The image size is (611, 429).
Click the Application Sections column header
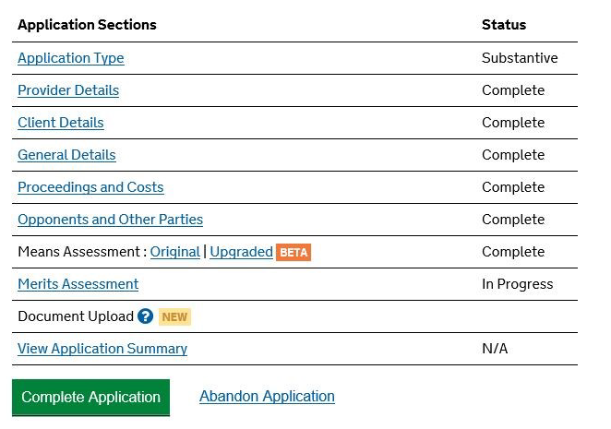point(87,25)
